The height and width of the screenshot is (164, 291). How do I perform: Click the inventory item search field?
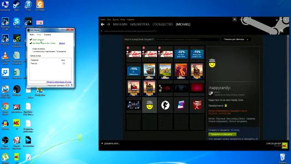coord(188,40)
